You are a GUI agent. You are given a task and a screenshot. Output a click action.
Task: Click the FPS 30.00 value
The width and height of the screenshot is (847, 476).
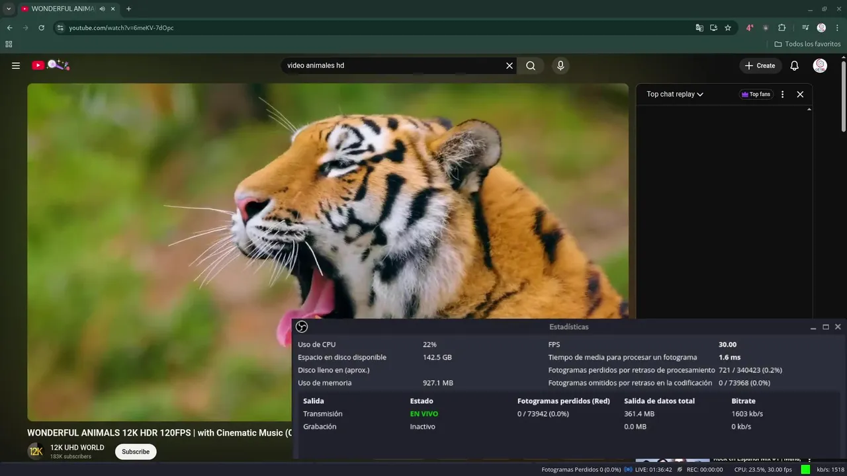[x=727, y=344]
